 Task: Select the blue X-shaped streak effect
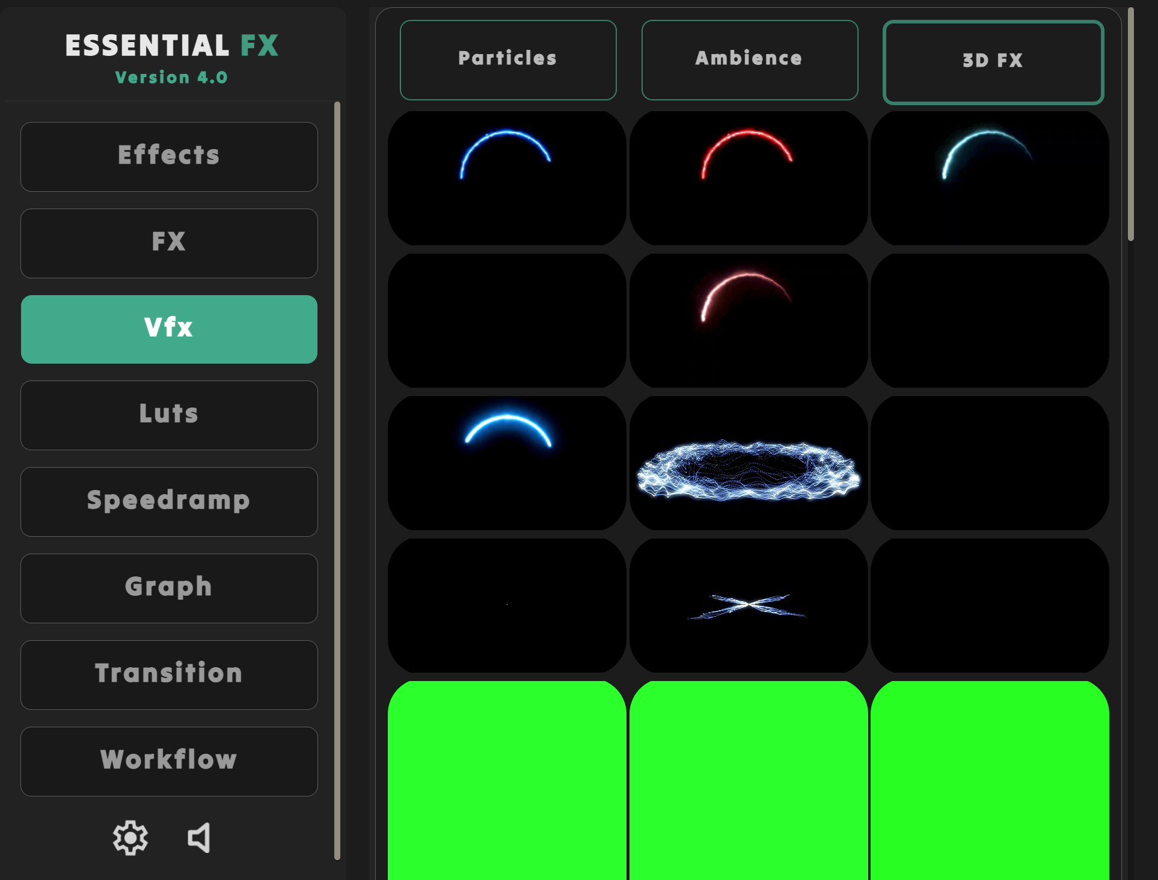coord(748,605)
